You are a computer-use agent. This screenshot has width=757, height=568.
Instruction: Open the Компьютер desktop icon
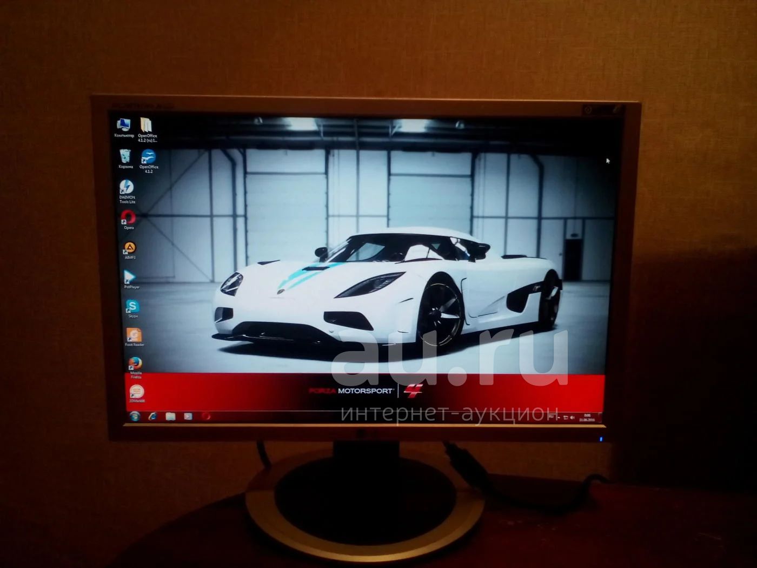click(124, 128)
